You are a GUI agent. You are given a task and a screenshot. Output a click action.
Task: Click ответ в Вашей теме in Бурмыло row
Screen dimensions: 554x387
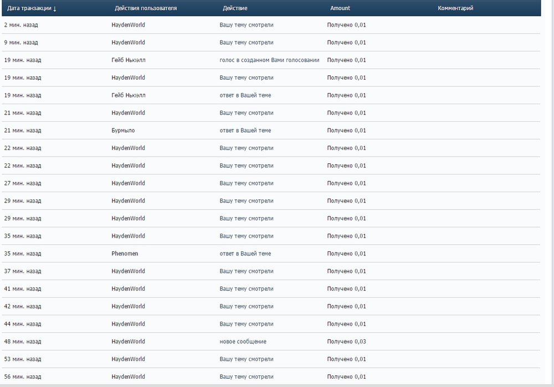(245, 131)
